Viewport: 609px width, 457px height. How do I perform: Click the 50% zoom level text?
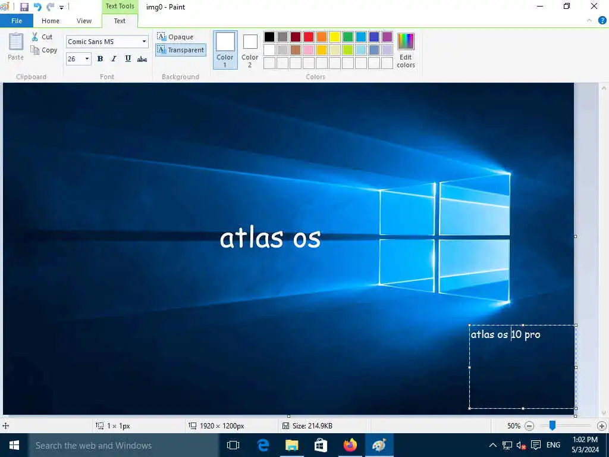pos(514,426)
